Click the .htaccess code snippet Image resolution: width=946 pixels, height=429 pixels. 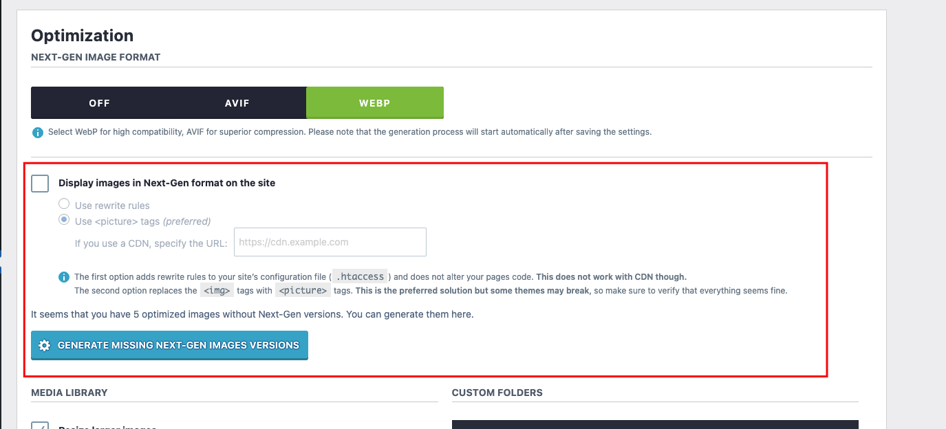click(x=359, y=277)
